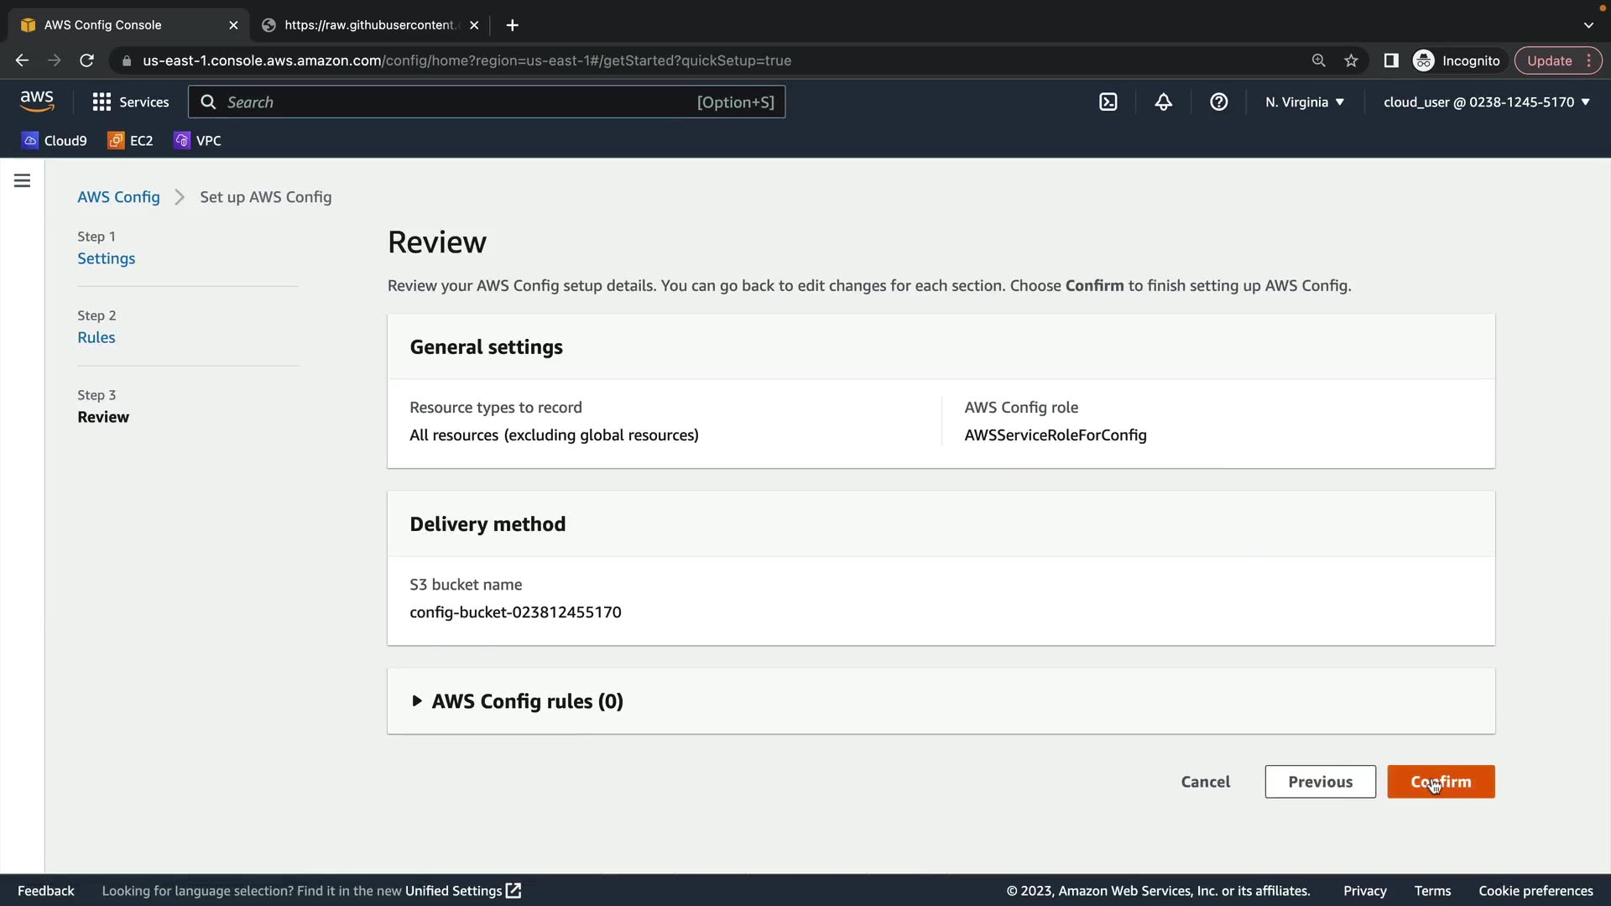Toggle the side navigation hamburger menu

click(22, 180)
